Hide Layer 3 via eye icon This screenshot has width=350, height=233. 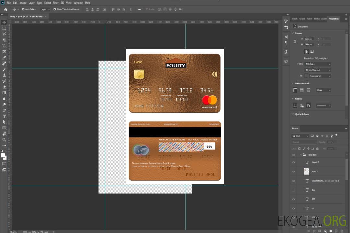pyautogui.click(x=294, y=172)
